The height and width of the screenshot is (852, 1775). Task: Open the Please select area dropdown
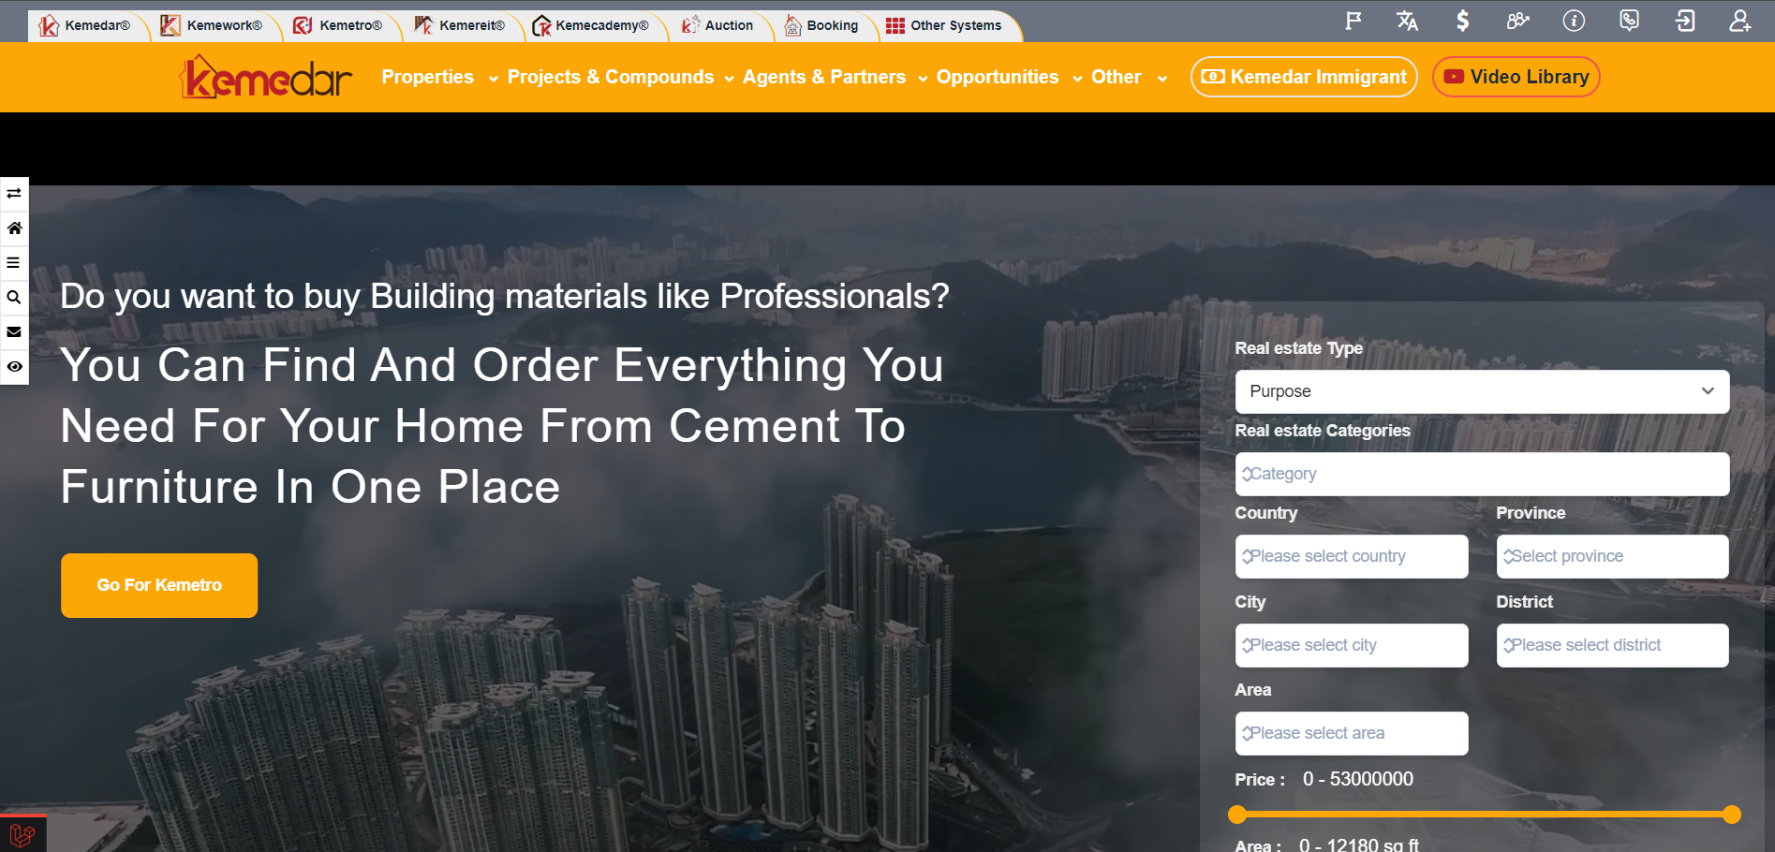[x=1352, y=733]
